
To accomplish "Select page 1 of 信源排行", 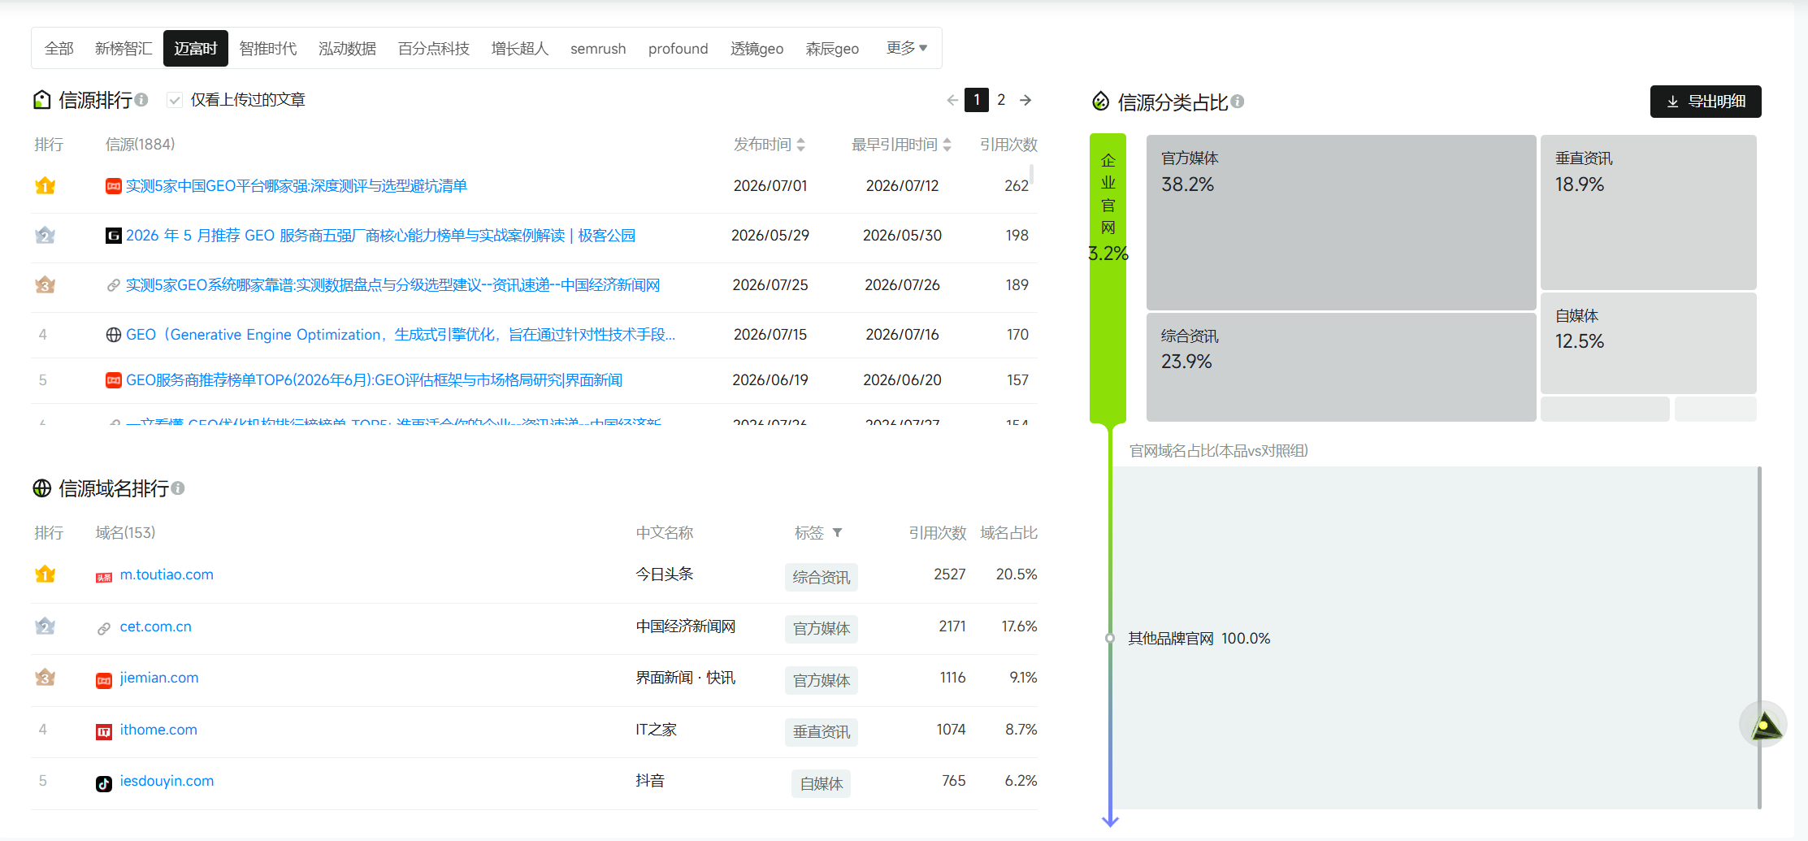I will pos(977,100).
